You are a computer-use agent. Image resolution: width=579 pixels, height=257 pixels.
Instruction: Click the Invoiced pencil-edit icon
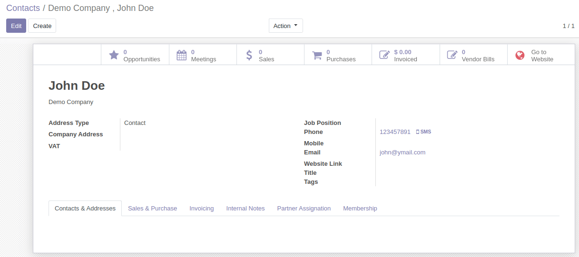click(x=384, y=55)
